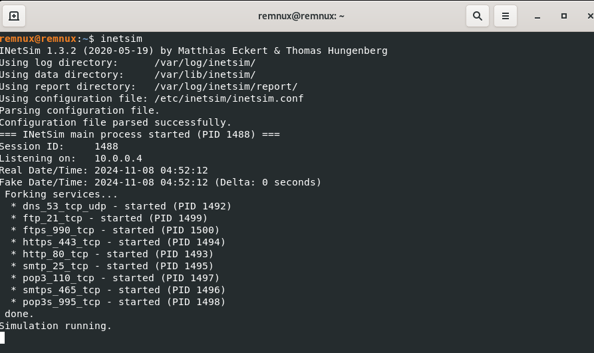Click the /var/lib/inetsim/ data directory path
Viewport: 594px width, 353px height.
(x=205, y=74)
